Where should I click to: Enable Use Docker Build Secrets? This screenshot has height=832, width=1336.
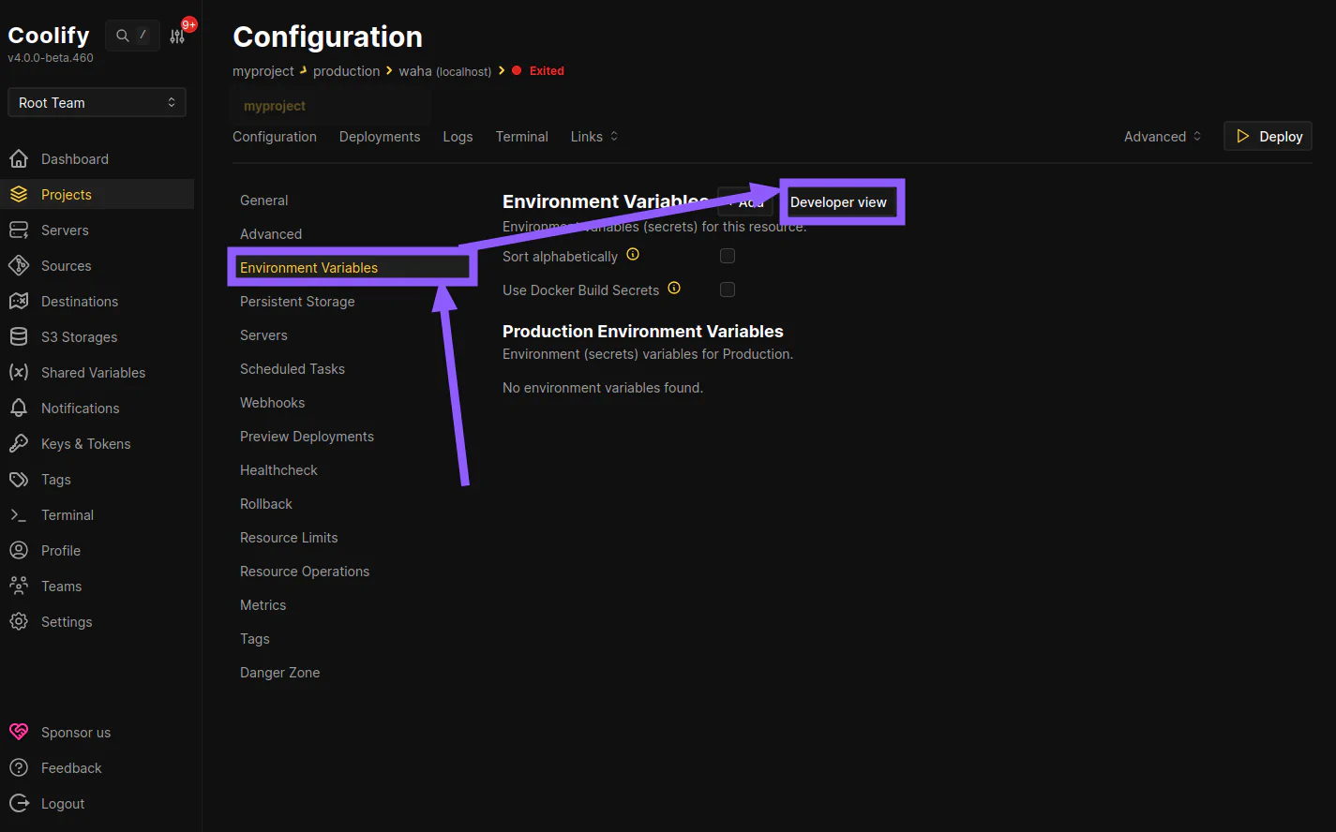(x=728, y=290)
